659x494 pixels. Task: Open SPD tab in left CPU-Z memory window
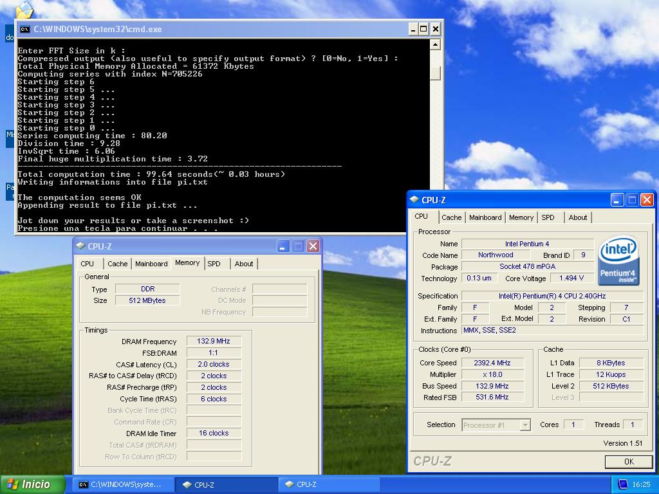tap(214, 263)
